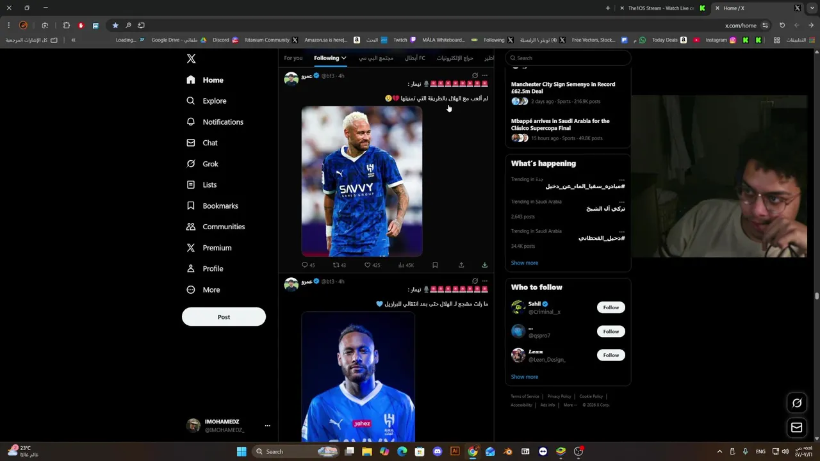Open the browser extensions puzzle icon
The height and width of the screenshot is (461, 820).
(67, 26)
